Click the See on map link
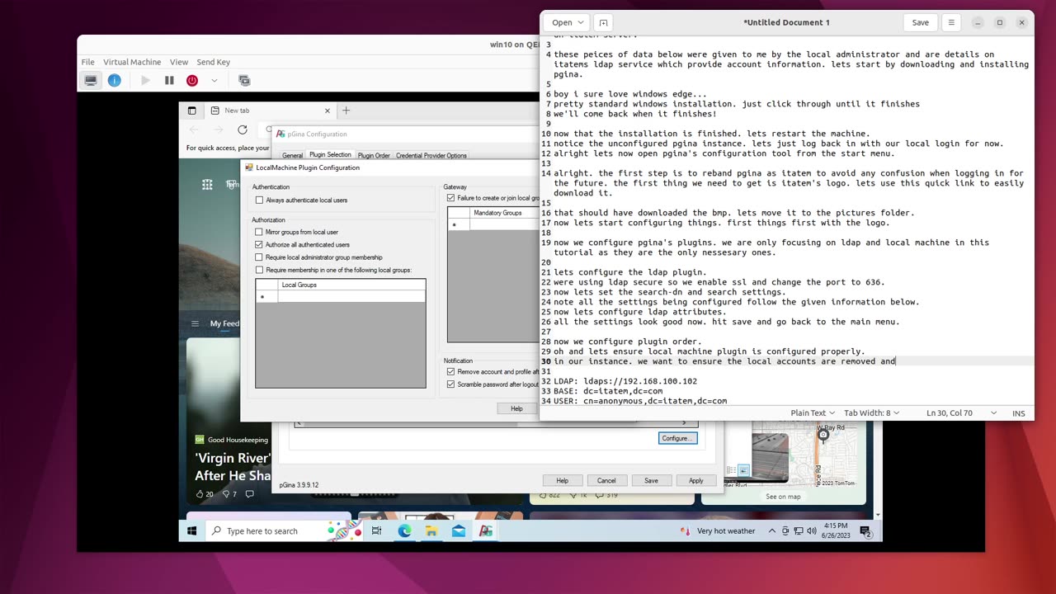The width and height of the screenshot is (1056, 594). pos(783,497)
